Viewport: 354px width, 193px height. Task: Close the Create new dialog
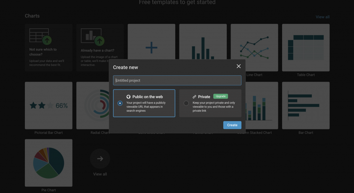(239, 66)
